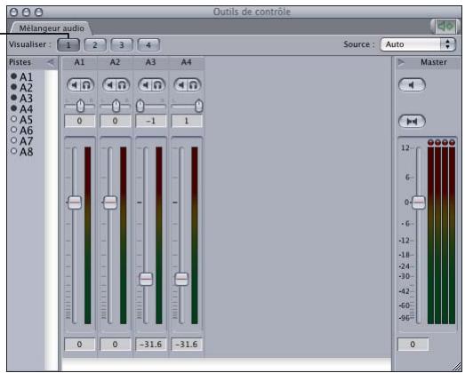Click the Master volume fader handle

[419, 202]
